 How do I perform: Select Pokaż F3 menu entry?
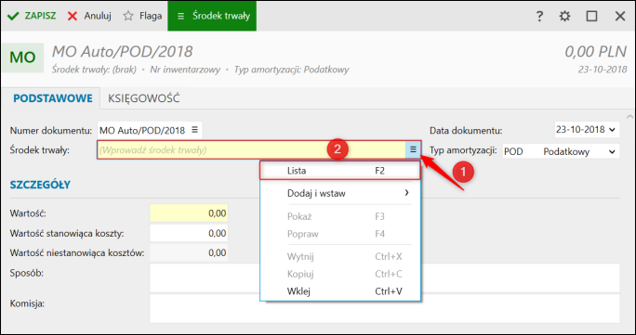click(x=340, y=216)
